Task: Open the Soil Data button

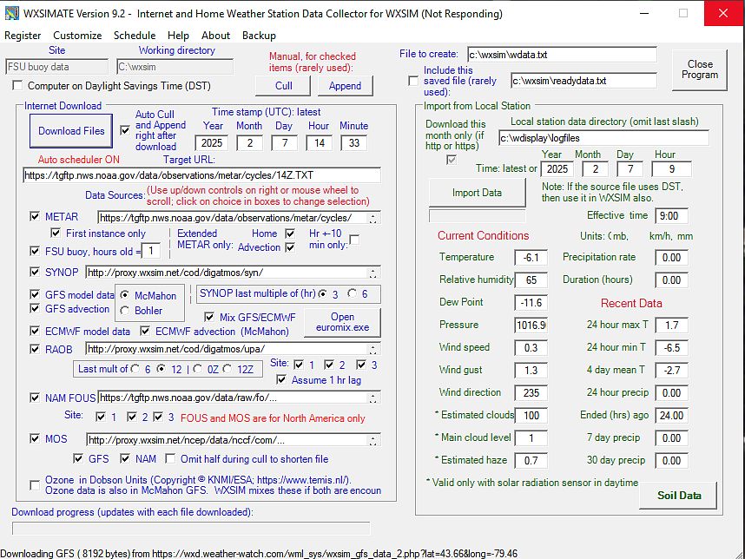Action: (678, 496)
